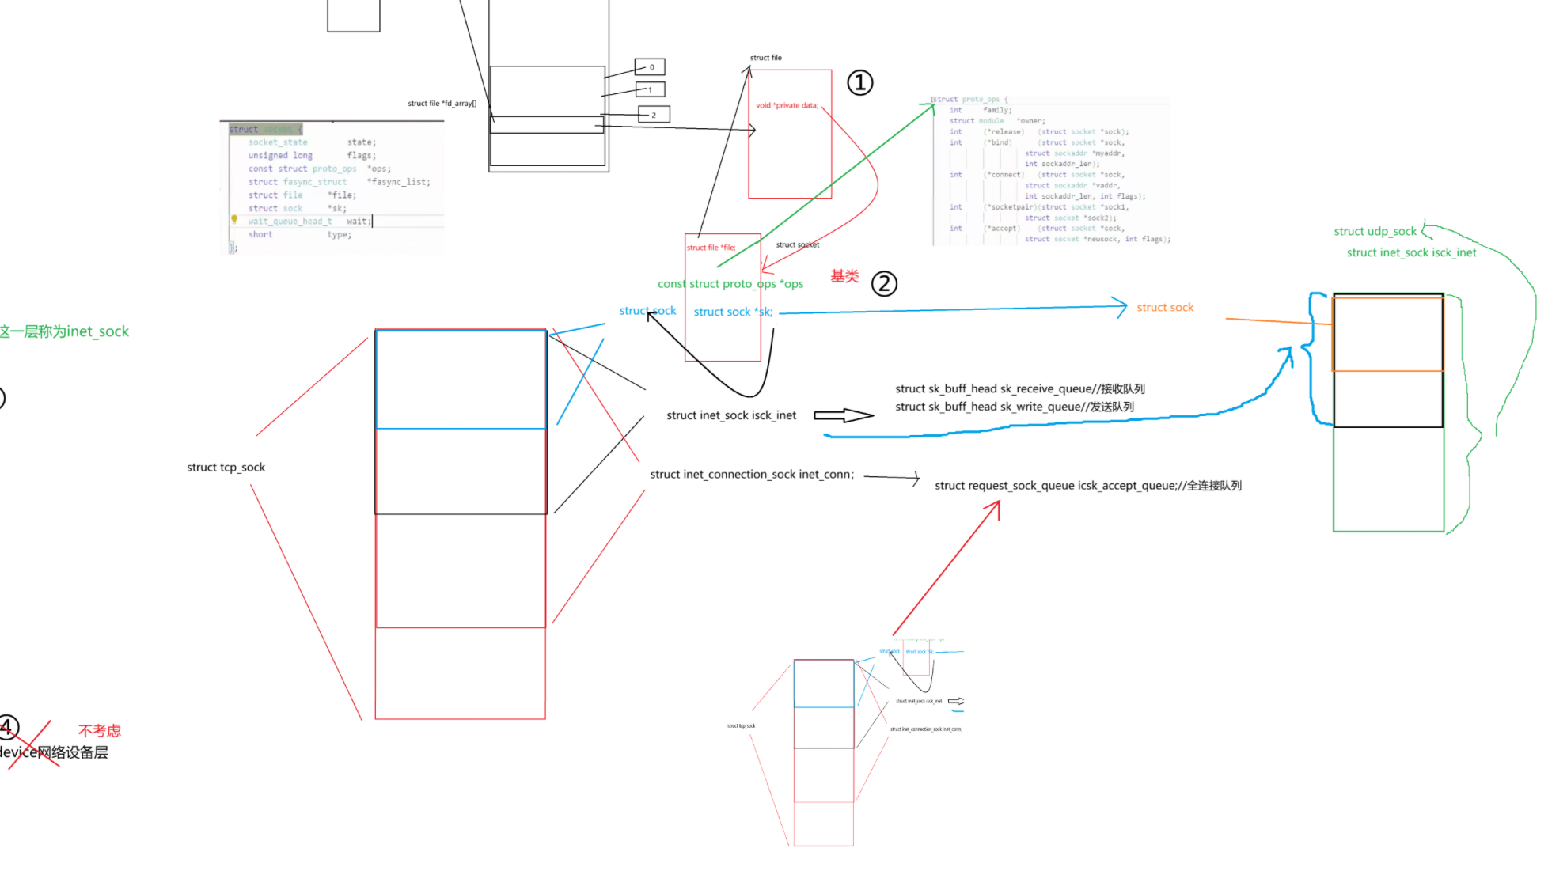Click the hollow arrow after isck_inet label
Image resolution: width=1548 pixels, height=871 pixels.
(844, 415)
